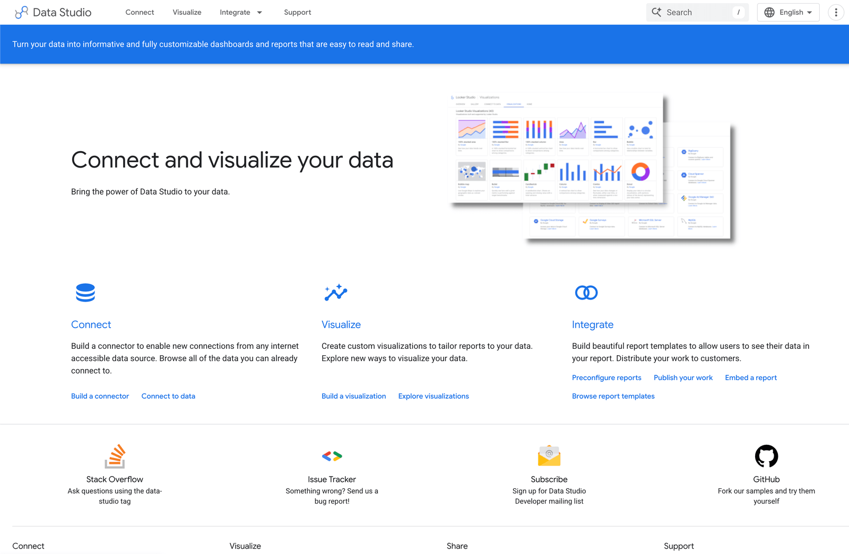Focus the Search input field
Screen dimensions: 849x554
(697, 12)
